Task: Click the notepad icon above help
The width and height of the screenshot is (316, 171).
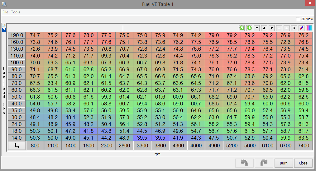Action: click(x=4, y=25)
